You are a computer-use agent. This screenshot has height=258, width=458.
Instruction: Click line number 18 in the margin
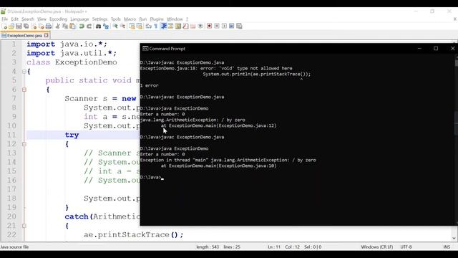(x=11, y=199)
